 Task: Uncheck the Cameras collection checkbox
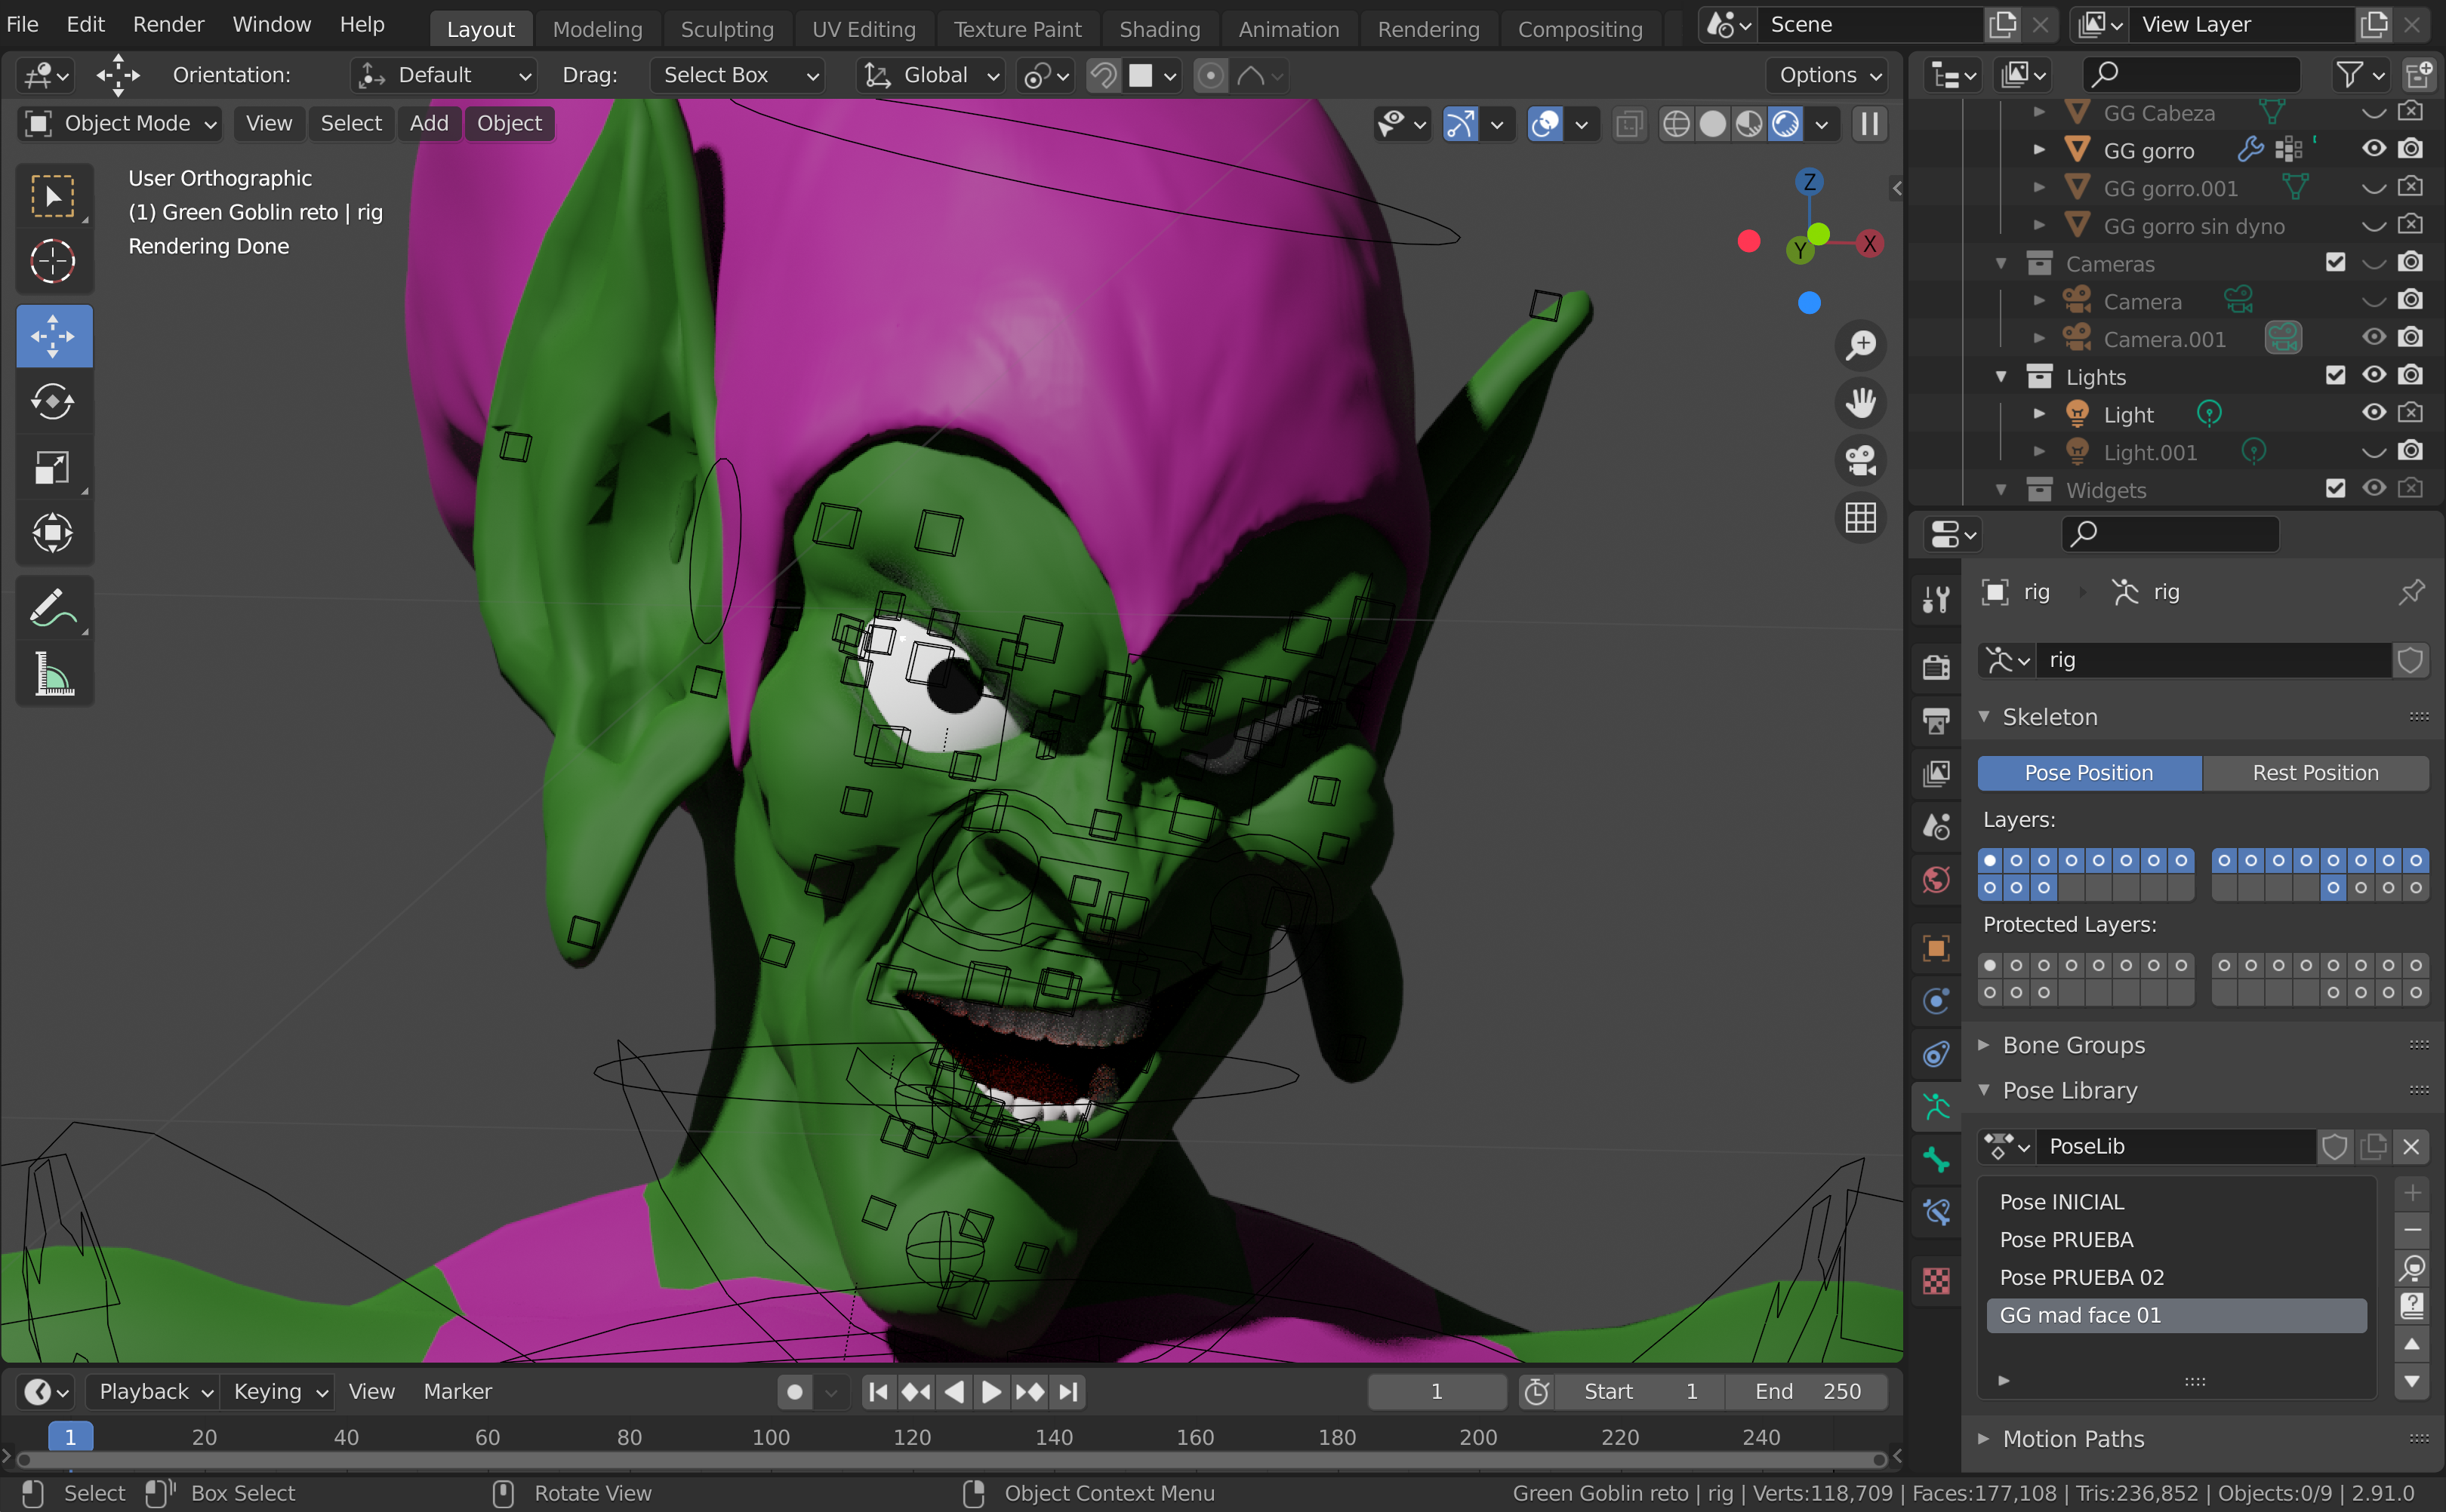click(2335, 262)
